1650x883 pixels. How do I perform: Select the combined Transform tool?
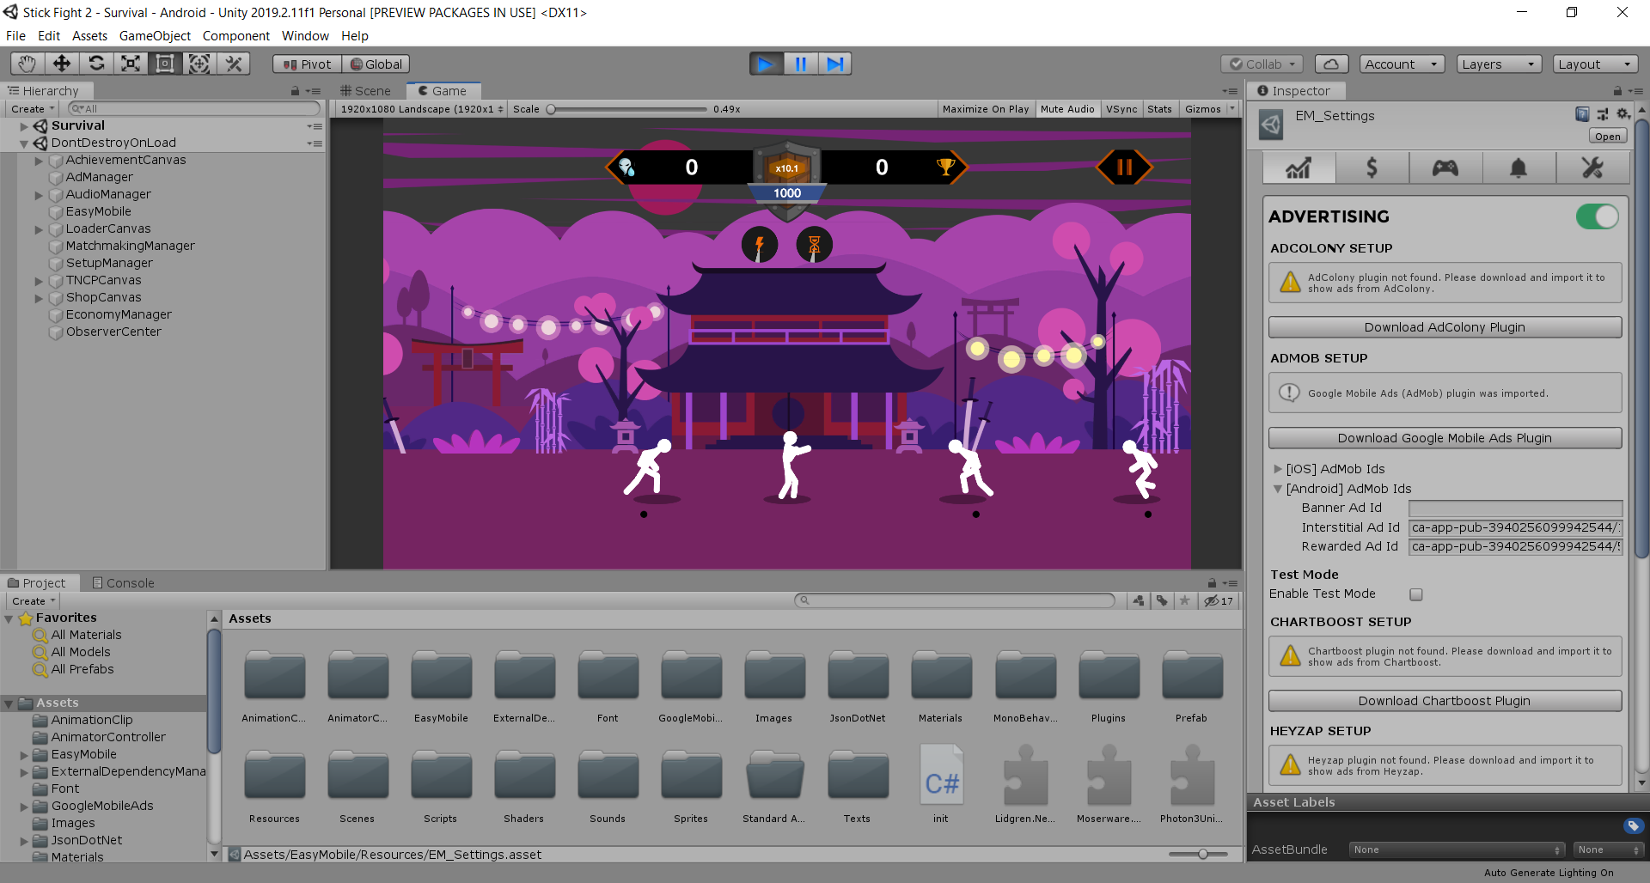point(199,64)
